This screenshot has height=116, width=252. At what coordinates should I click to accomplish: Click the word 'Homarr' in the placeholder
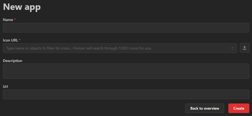(82, 48)
